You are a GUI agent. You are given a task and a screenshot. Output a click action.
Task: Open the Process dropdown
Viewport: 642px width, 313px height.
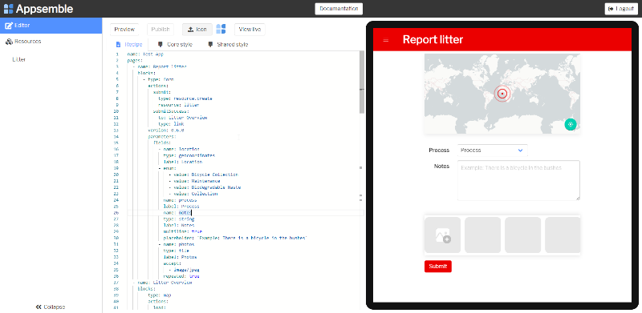[492, 150]
